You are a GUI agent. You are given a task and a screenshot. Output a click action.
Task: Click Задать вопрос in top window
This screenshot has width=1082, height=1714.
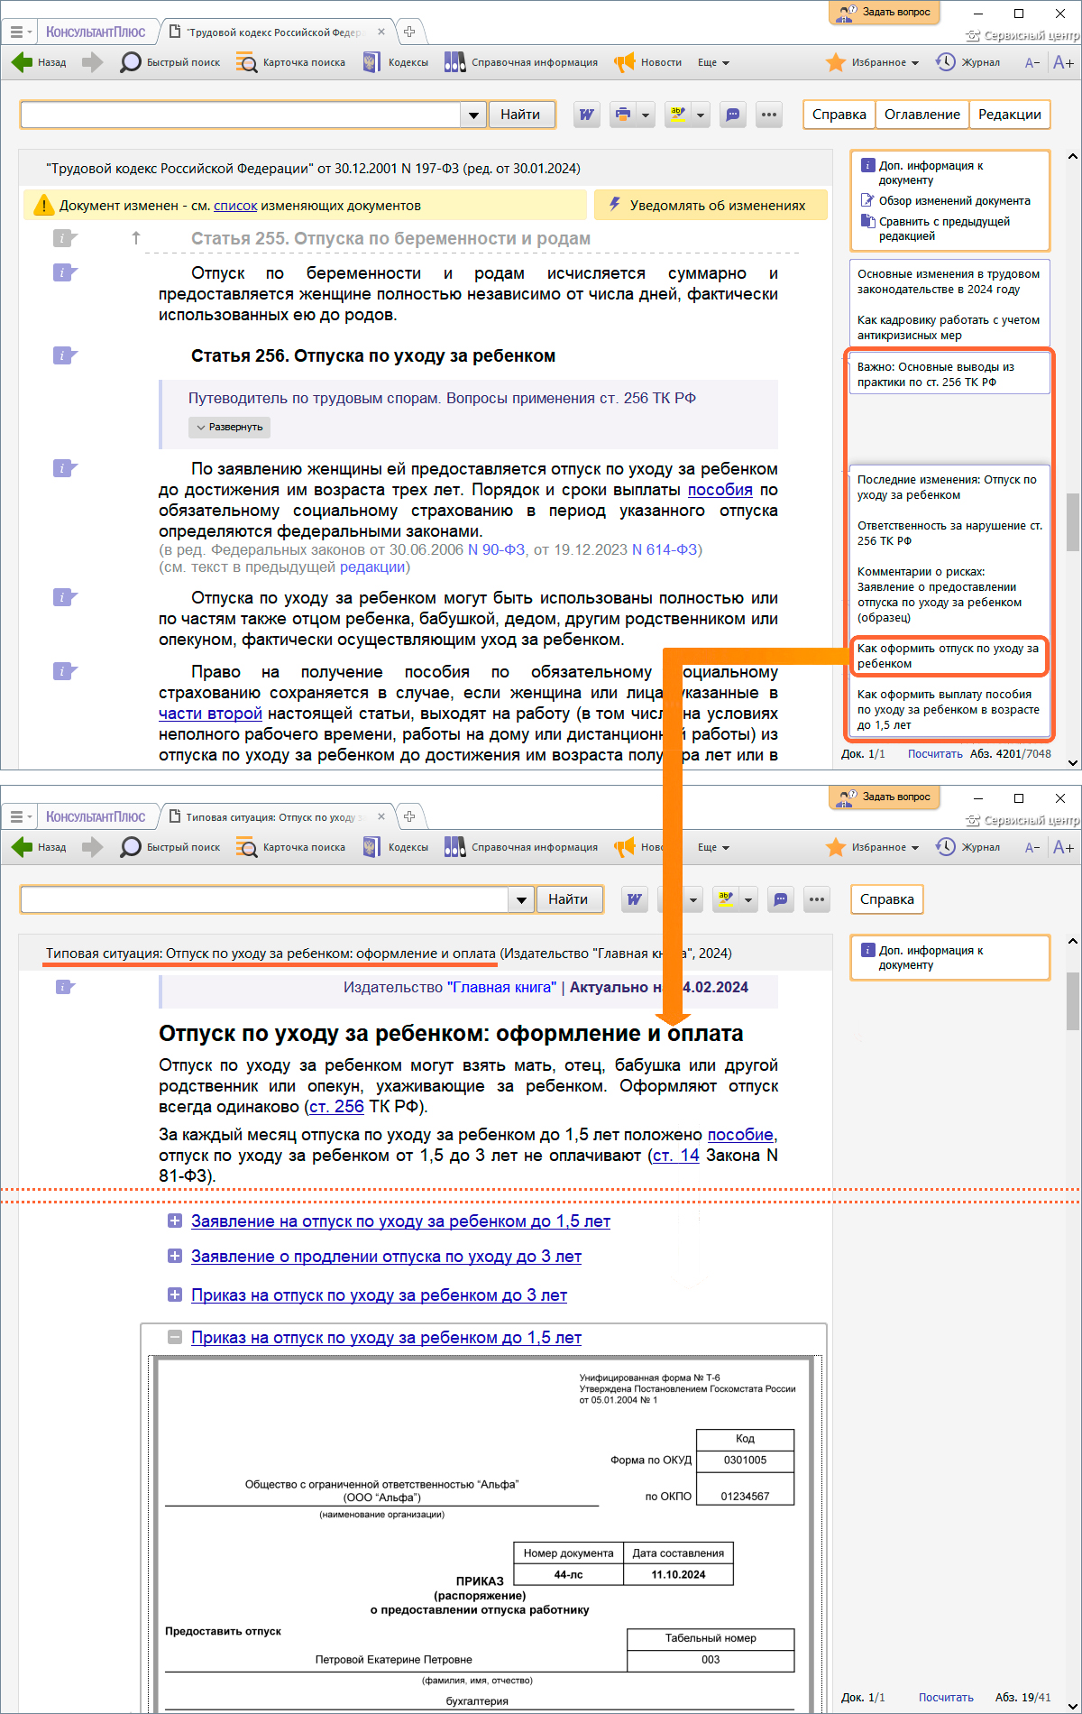[x=885, y=13]
